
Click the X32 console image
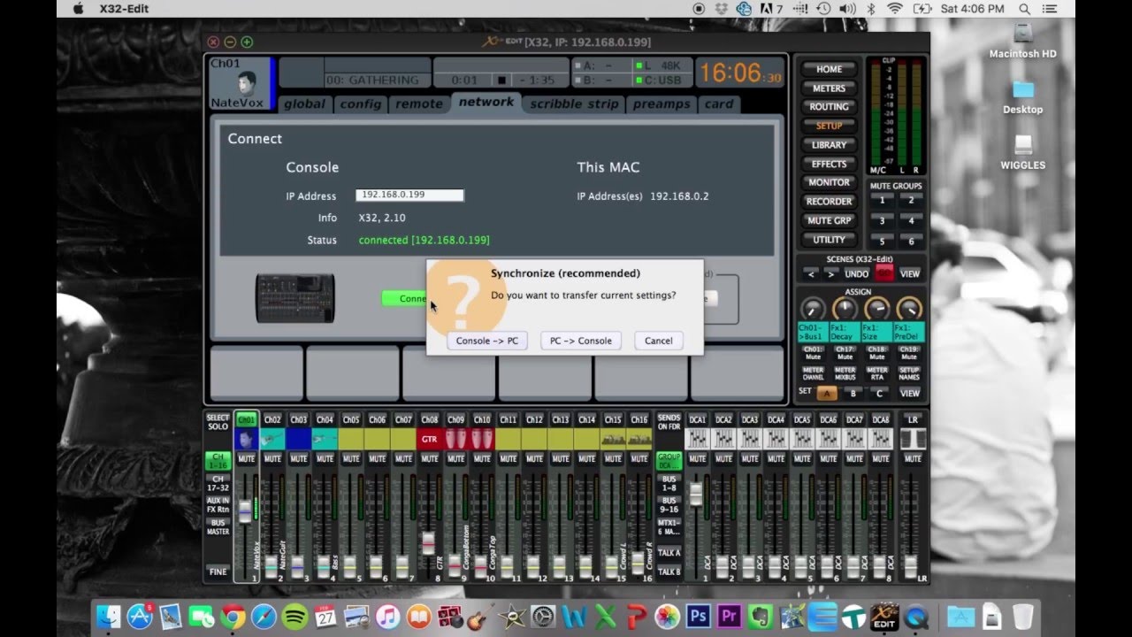pyautogui.click(x=295, y=298)
